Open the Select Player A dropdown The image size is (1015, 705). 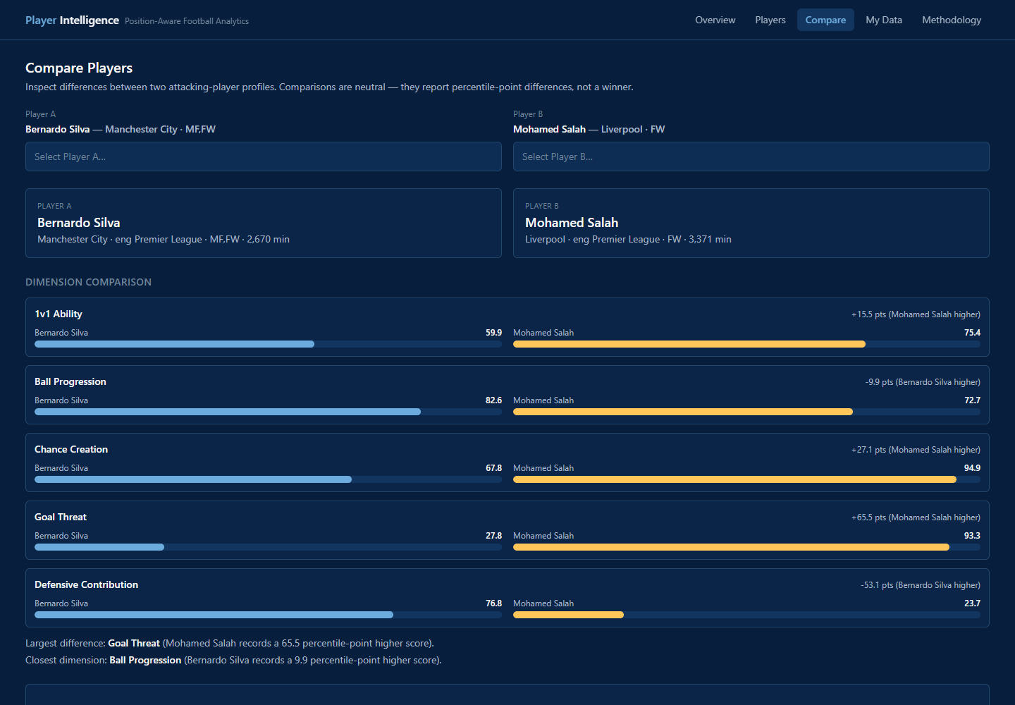pyautogui.click(x=264, y=157)
